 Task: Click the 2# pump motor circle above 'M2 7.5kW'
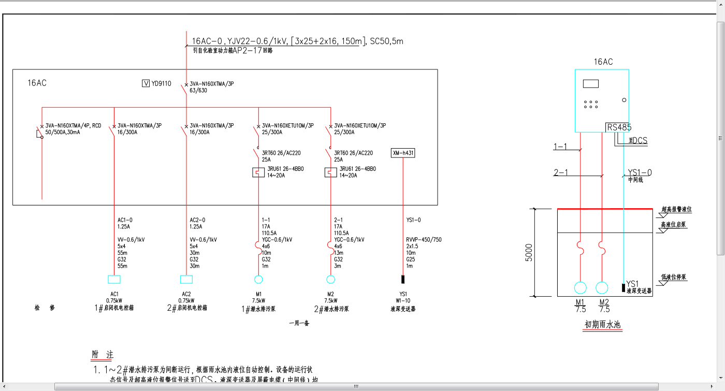point(330,280)
